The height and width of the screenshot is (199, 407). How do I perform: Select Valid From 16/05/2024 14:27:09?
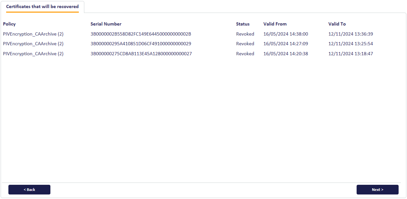pyautogui.click(x=286, y=44)
